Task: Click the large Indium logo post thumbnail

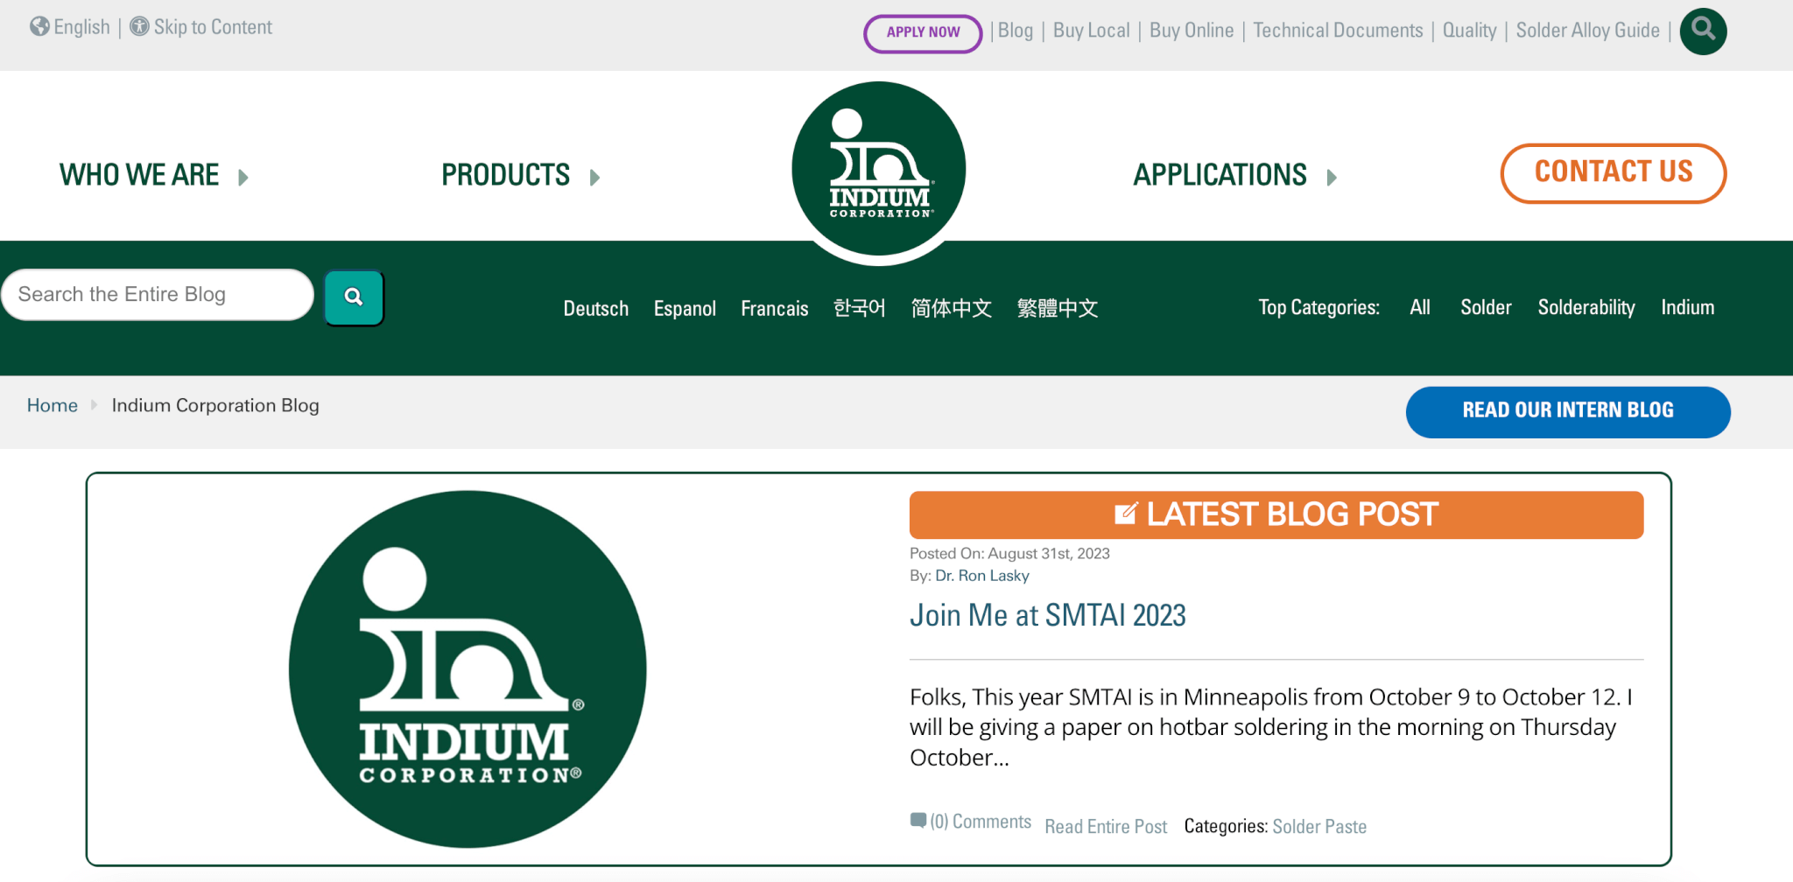Action: coord(468,669)
